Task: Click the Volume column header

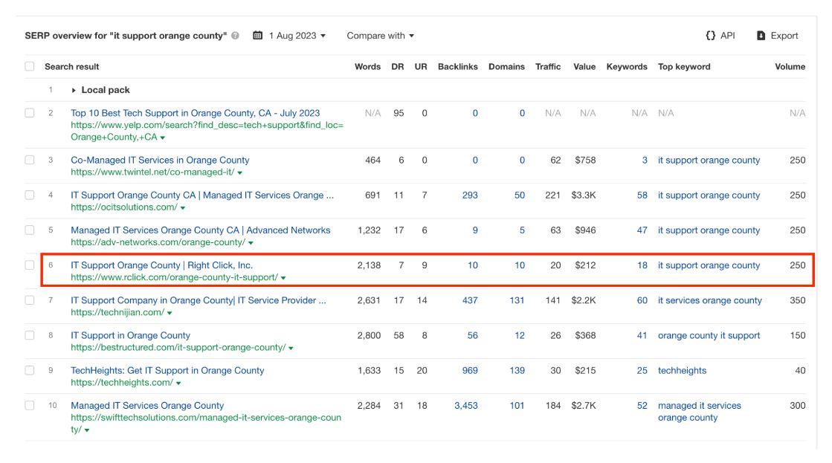Action: [790, 67]
